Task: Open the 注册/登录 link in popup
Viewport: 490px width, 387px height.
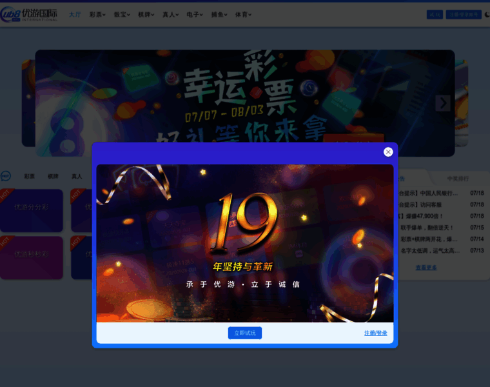Action: click(x=376, y=333)
